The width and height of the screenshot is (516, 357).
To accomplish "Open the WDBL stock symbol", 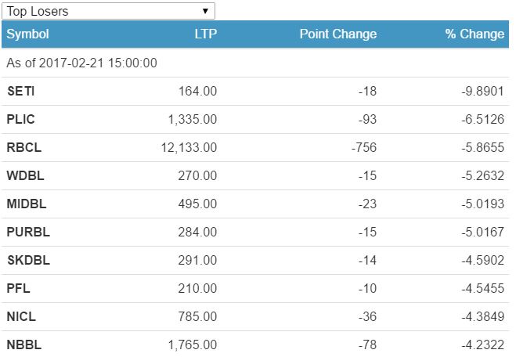I will 23,175.
